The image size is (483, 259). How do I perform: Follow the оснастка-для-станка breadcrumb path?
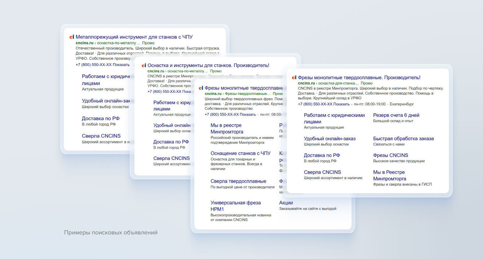[338, 83]
